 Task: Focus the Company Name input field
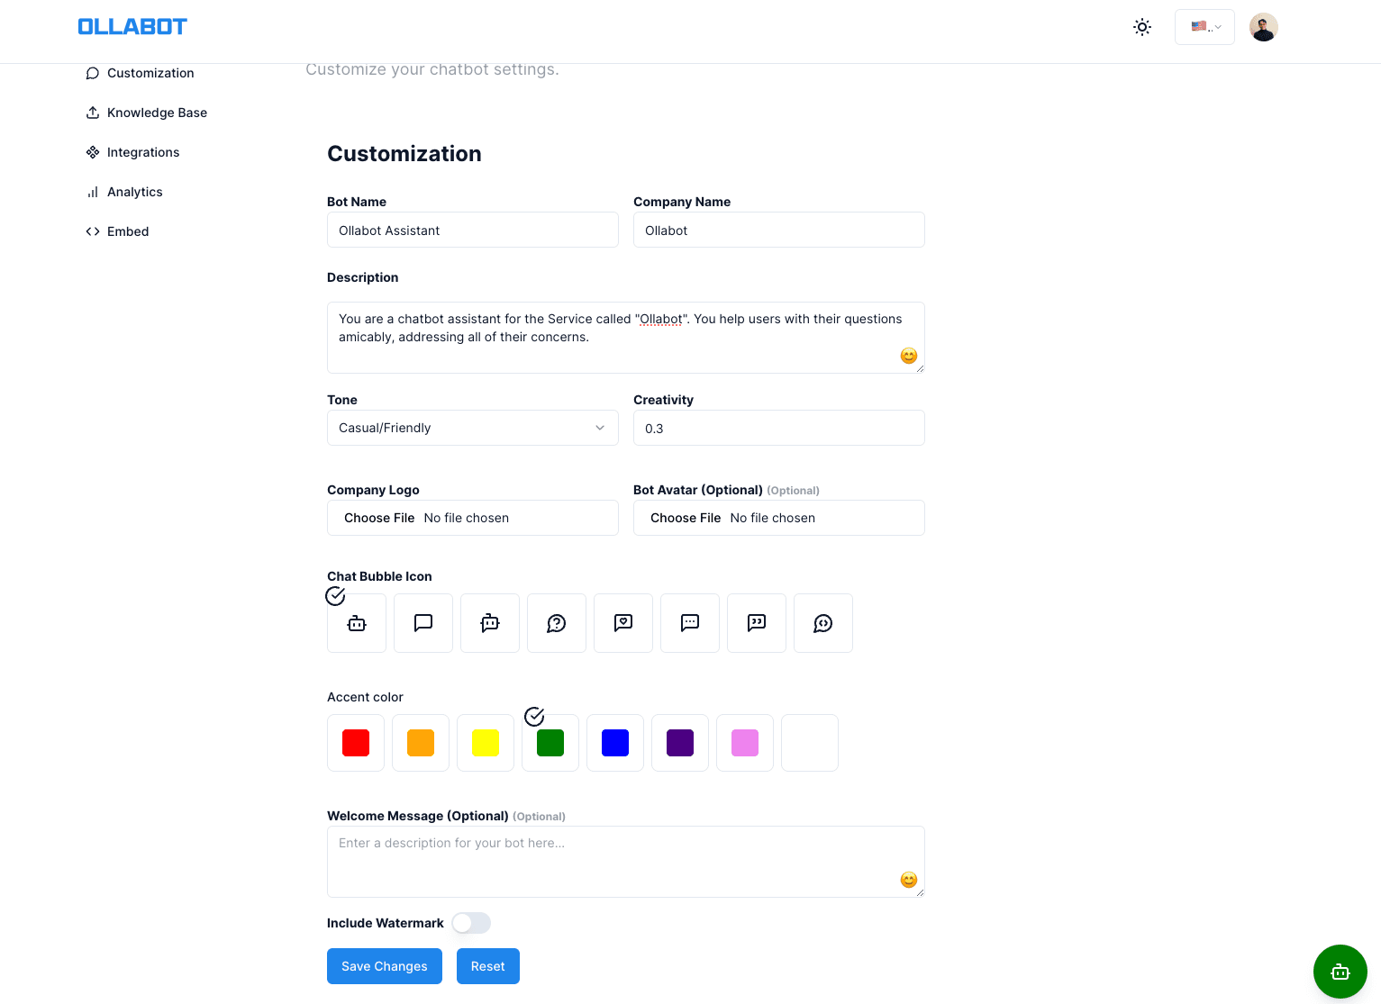[779, 230]
